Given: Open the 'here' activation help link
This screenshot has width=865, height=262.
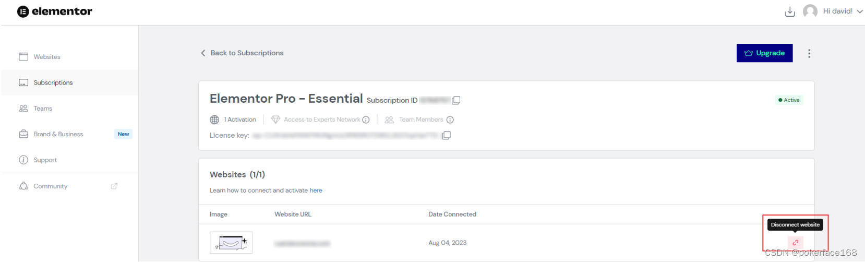Looking at the screenshot, I should (316, 190).
